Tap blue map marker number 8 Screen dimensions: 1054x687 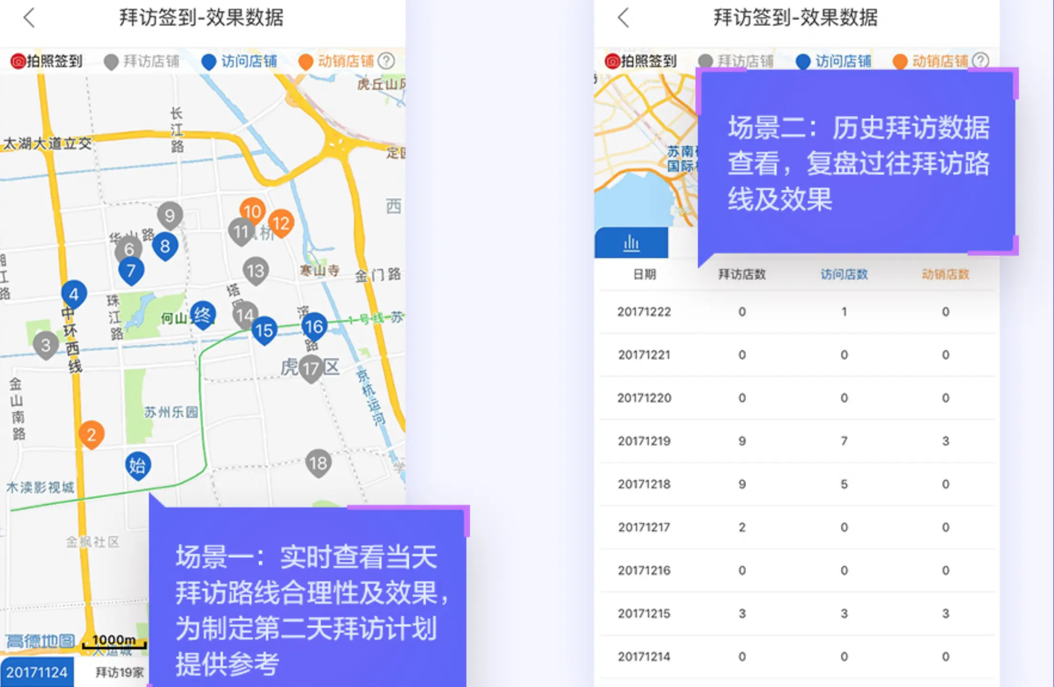click(165, 246)
